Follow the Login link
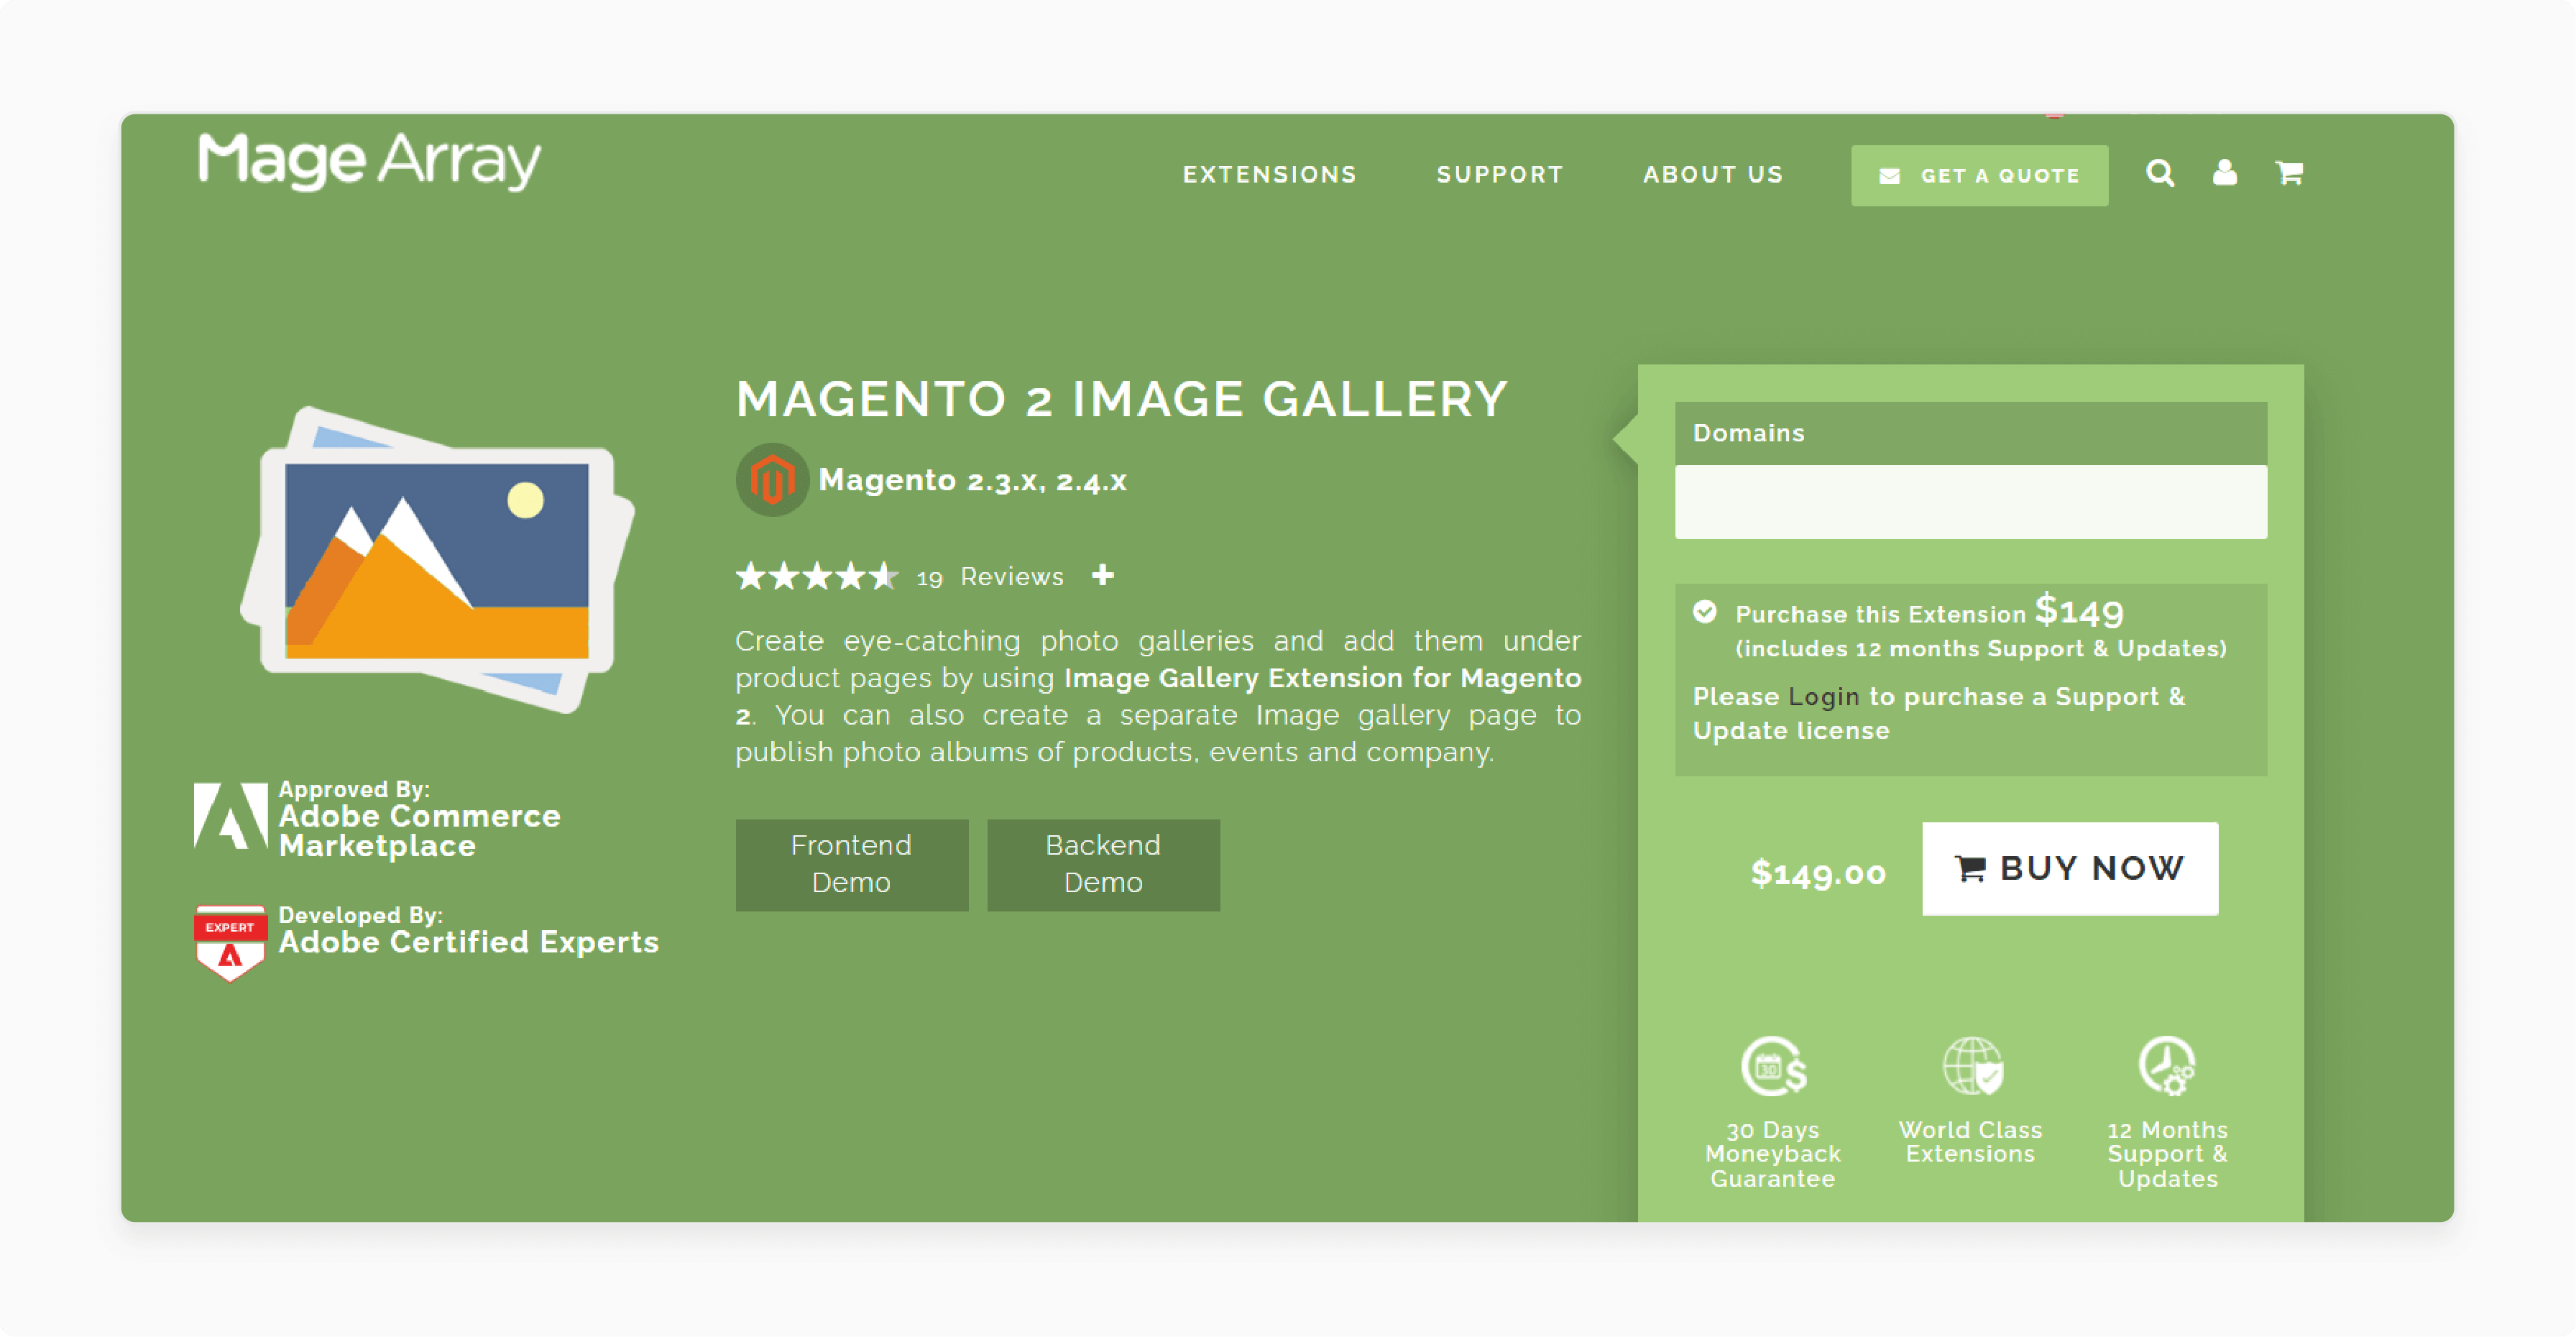Screen dimensions: 2576x1337 click(x=1823, y=697)
